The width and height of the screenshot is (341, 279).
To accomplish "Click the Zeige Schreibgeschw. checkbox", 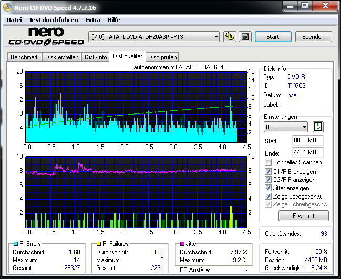I will (268, 204).
